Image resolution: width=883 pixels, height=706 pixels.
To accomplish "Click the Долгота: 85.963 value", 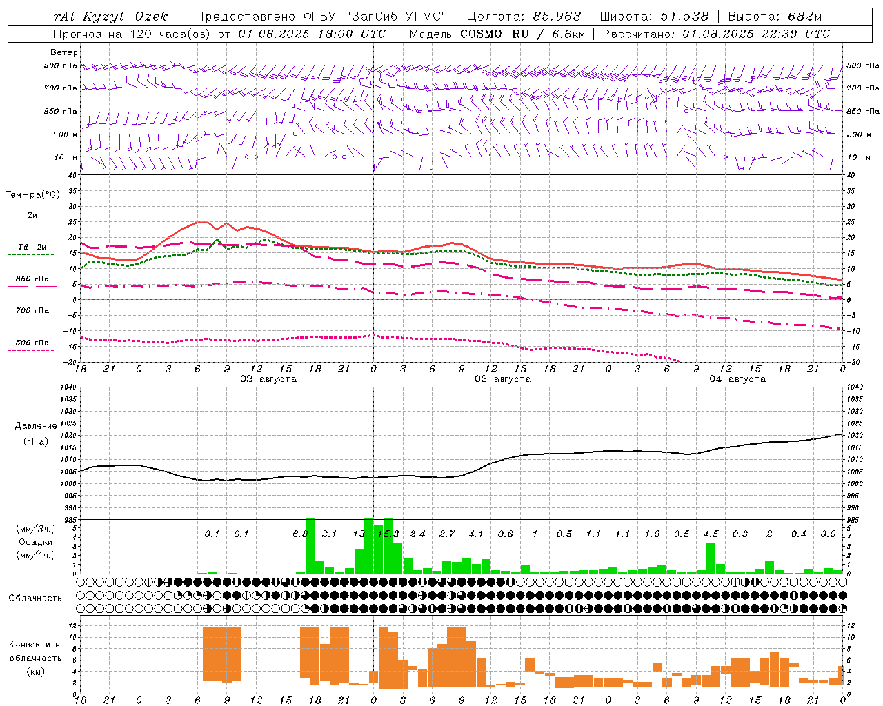I will [x=524, y=17].
